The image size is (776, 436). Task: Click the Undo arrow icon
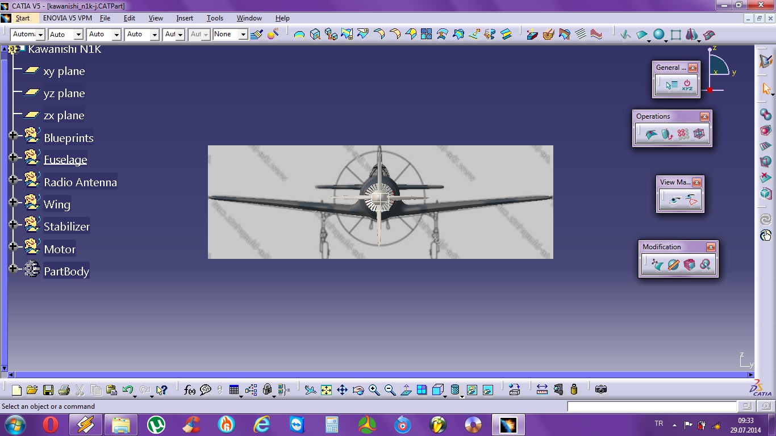pyautogui.click(x=128, y=390)
